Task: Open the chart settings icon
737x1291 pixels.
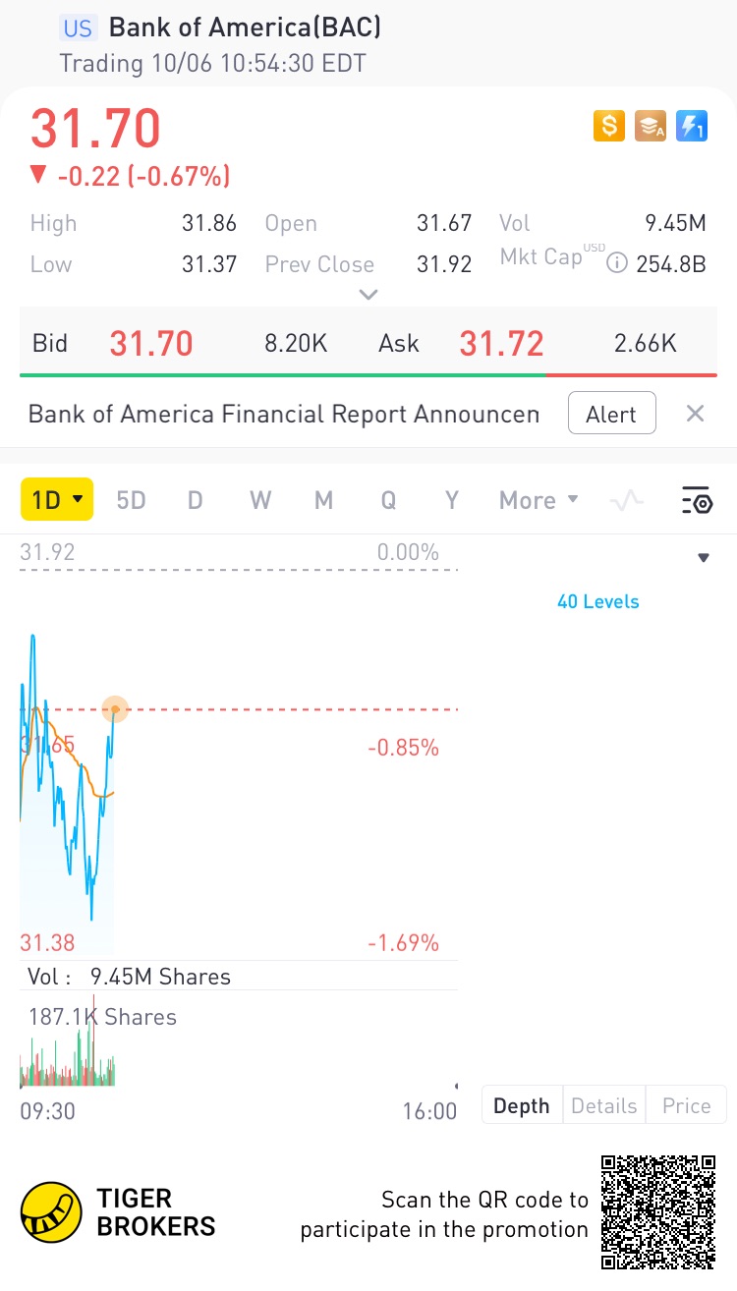Action: click(x=696, y=500)
